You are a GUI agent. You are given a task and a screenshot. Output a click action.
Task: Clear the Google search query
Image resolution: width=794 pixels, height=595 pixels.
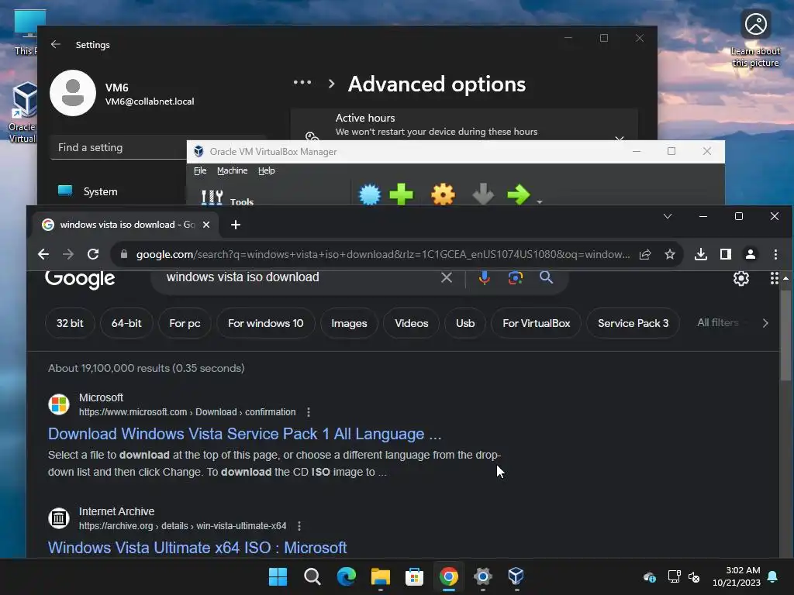point(447,277)
